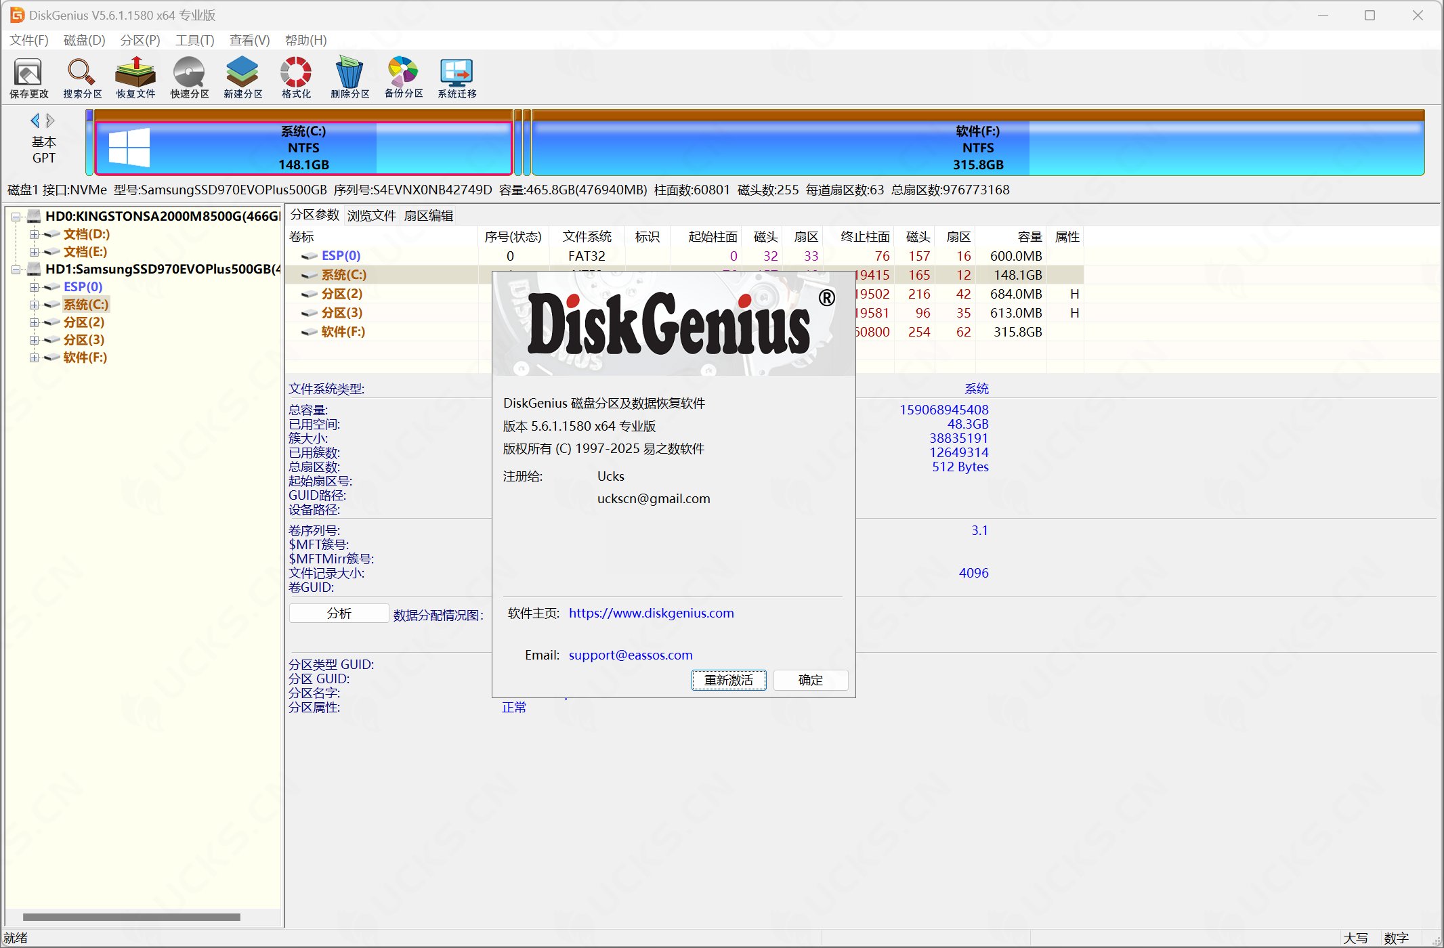Open the https://www.diskgenius.com homepage link
Viewport: 1444px width, 948px height.
[x=652, y=613]
